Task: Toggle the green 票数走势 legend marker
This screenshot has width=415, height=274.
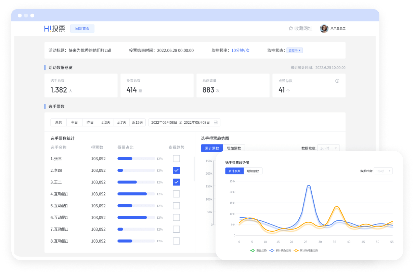Action: coord(253,250)
